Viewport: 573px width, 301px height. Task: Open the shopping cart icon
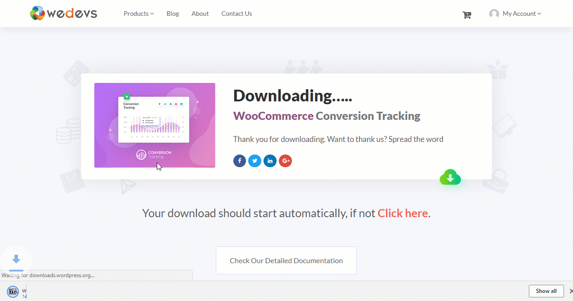click(467, 15)
